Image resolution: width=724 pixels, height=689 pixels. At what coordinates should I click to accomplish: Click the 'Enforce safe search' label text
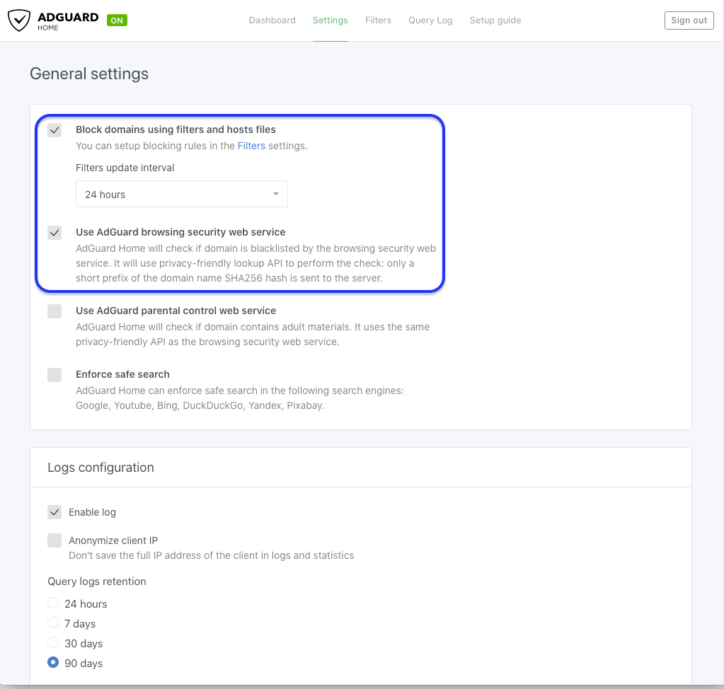tap(123, 374)
